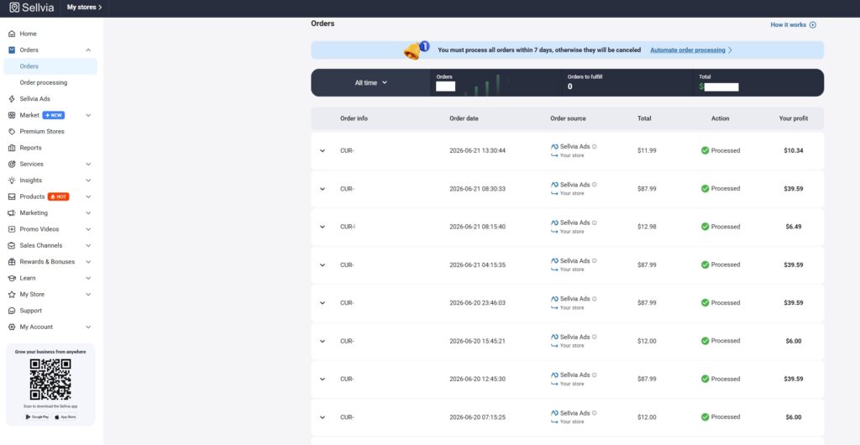
Task: Click the My Account gear icon
Action: click(12, 327)
